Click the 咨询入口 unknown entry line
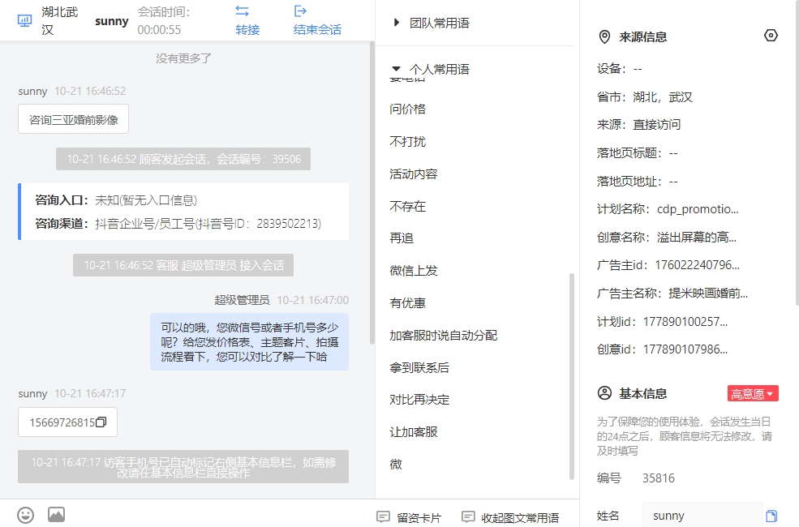The image size is (799, 527). tap(116, 200)
